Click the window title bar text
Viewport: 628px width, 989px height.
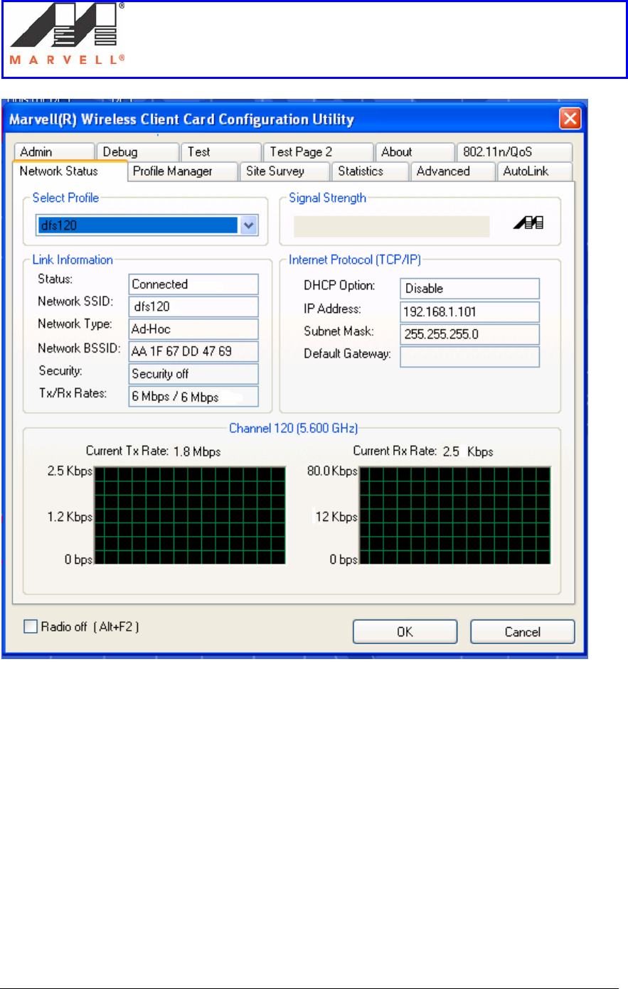pyautogui.click(x=181, y=119)
